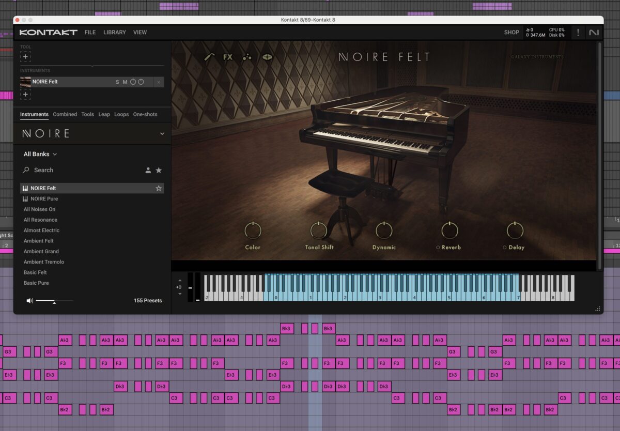Click the Tonal Shift knob

[x=319, y=230]
